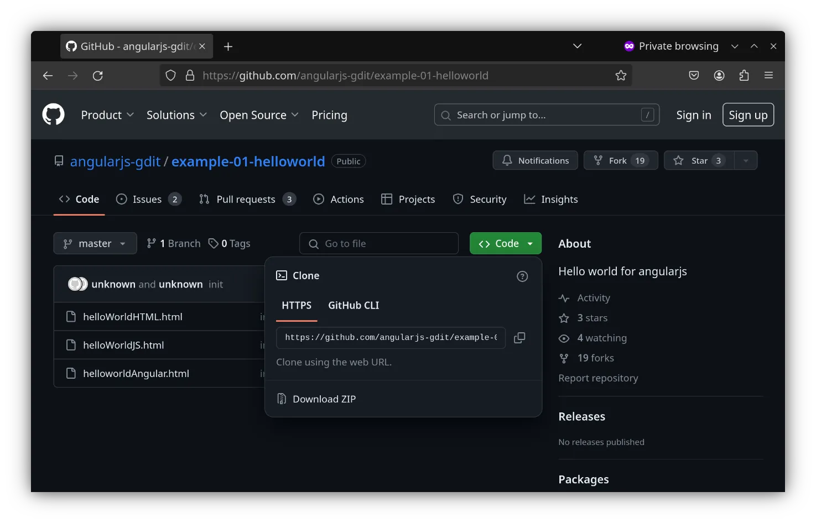Open the Firefox hamburger application menu
Viewport: 816px width, 523px height.
769,76
